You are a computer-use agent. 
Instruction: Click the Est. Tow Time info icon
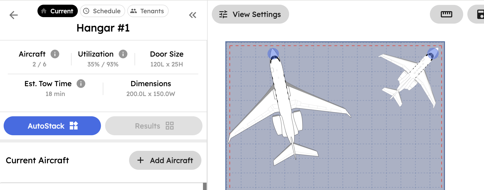pyautogui.click(x=81, y=84)
